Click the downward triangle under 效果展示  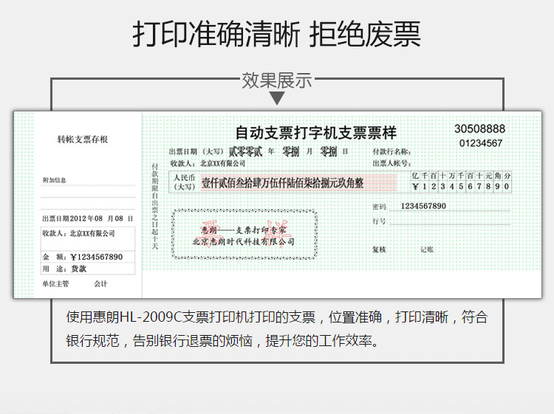coord(277,98)
